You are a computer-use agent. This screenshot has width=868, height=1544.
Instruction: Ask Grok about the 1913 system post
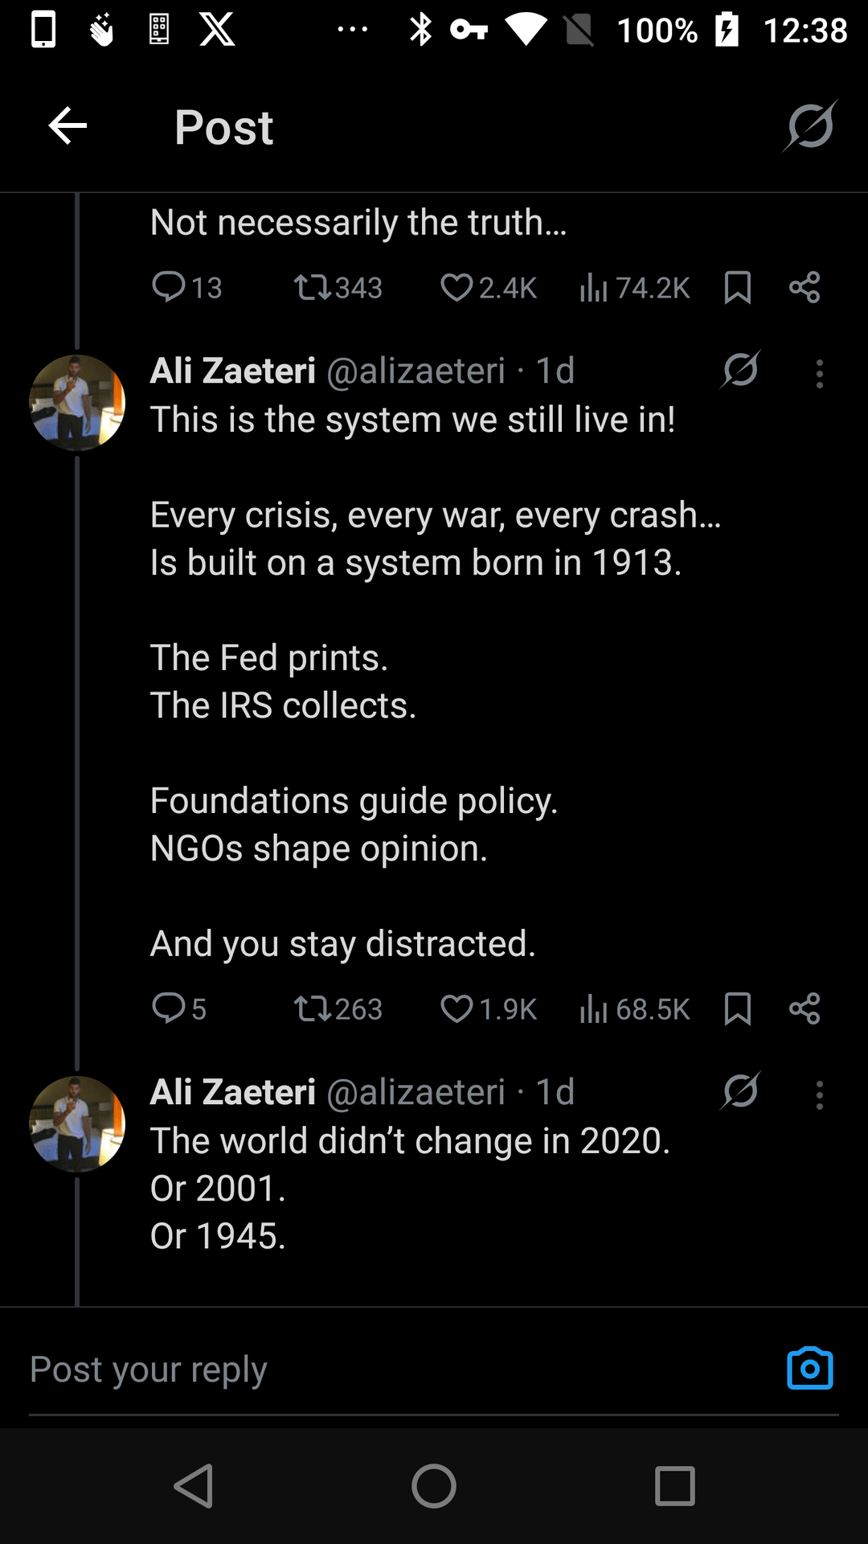tap(740, 371)
